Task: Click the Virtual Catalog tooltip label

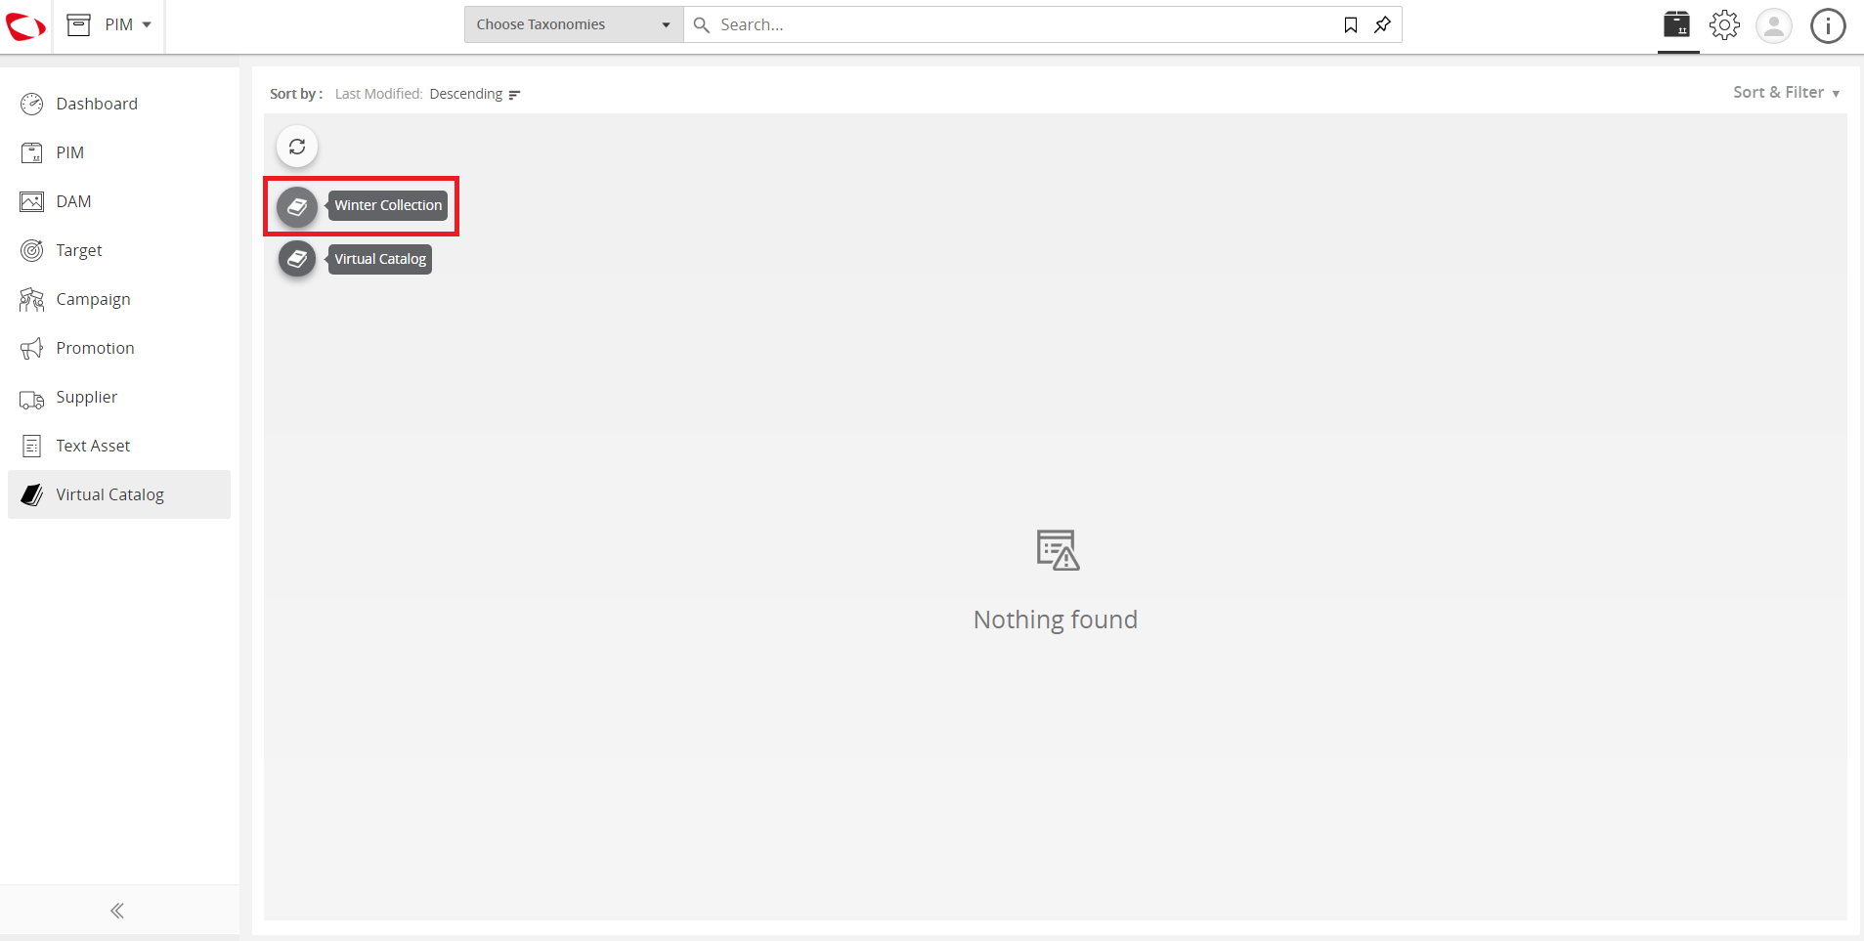Action: [x=380, y=259]
